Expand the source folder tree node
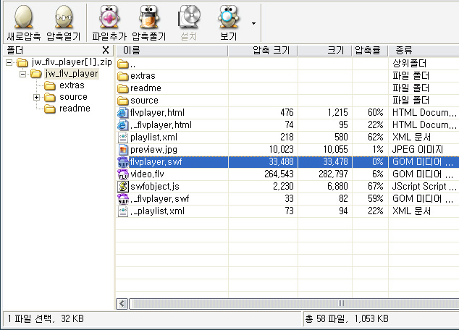Viewport: 459px width, 330px height. pos(36,98)
